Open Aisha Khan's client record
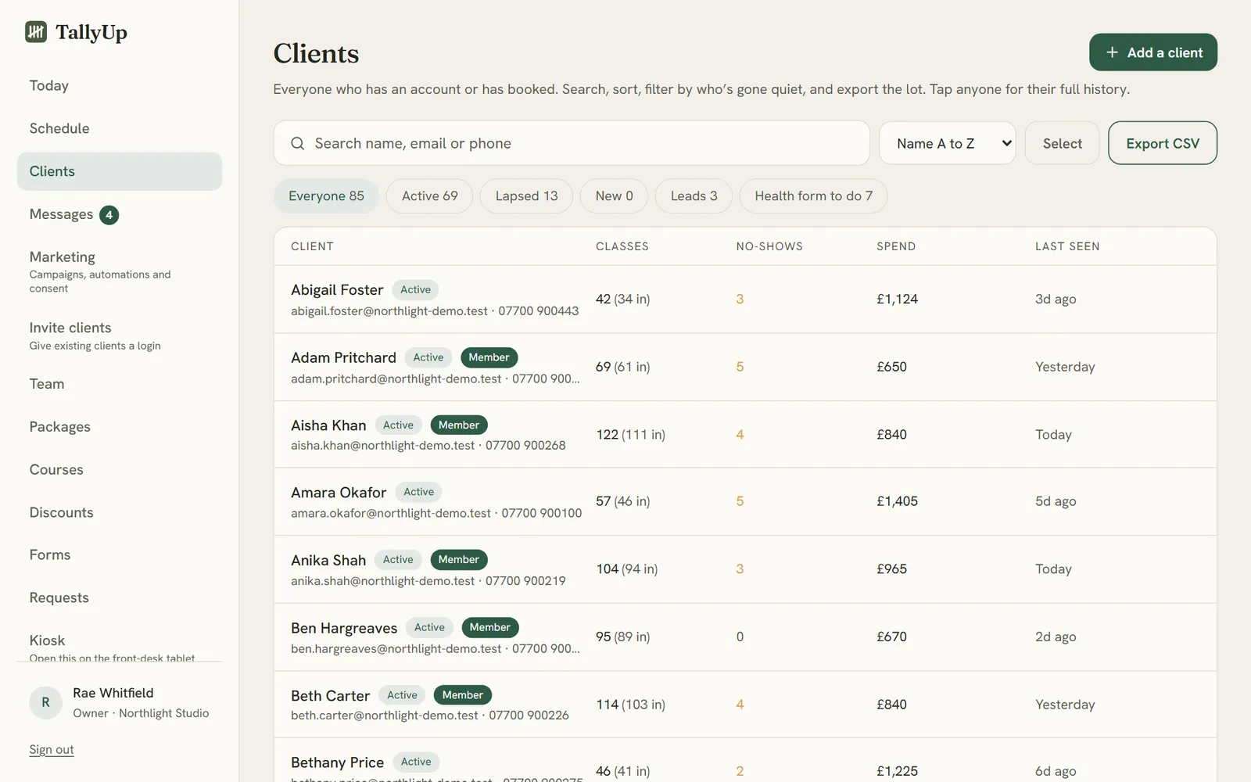This screenshot has width=1251, height=782. point(745,435)
